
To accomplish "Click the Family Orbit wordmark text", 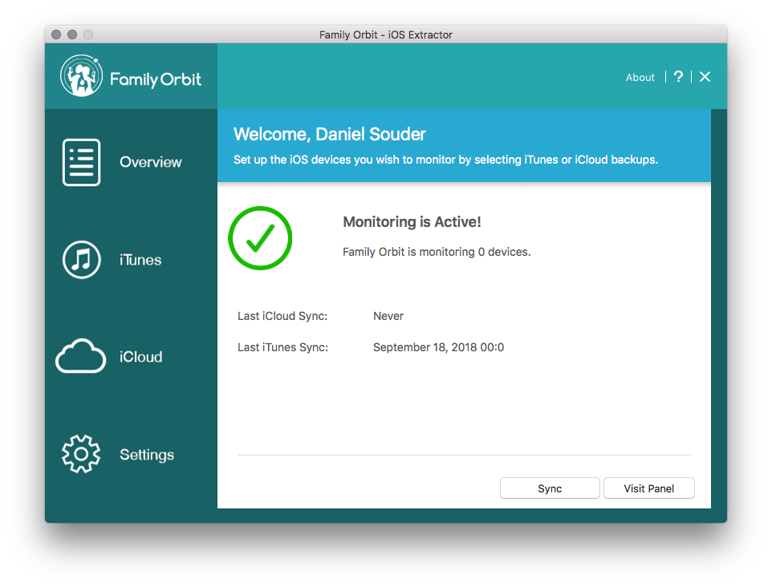I will 156,79.
